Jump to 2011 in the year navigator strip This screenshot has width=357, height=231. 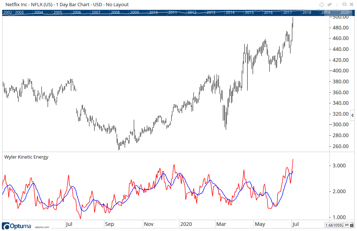pyautogui.click(x=173, y=12)
